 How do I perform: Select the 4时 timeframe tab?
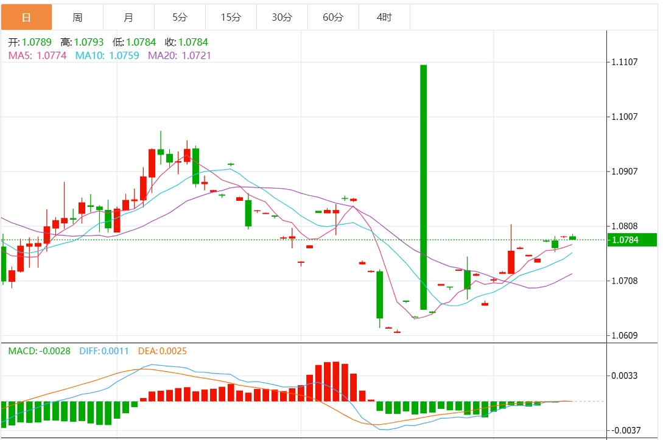[x=384, y=17]
